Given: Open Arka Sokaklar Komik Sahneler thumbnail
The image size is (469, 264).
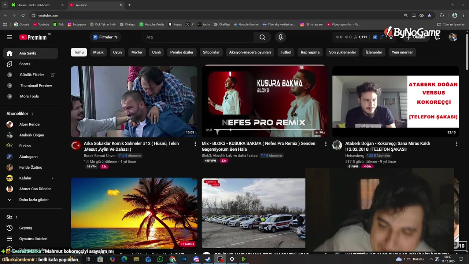Looking at the screenshot, I should tap(134, 102).
